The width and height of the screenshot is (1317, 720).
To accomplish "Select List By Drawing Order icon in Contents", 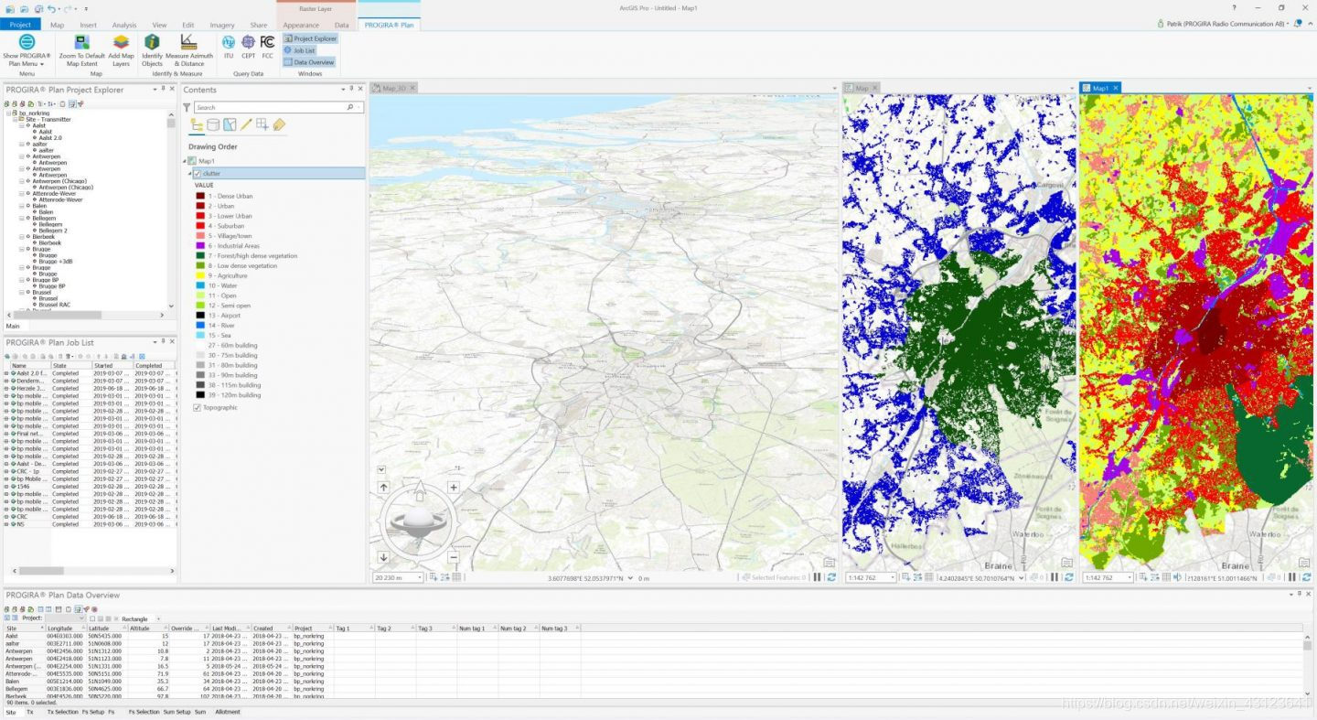I will 196,124.
